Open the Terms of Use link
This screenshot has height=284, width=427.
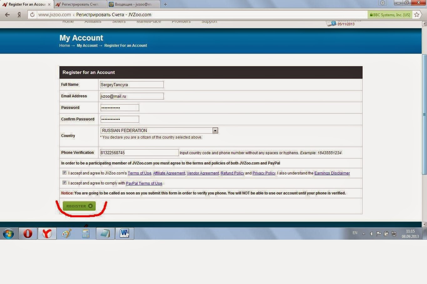pyautogui.click(x=139, y=173)
